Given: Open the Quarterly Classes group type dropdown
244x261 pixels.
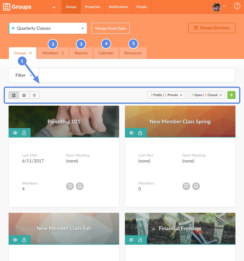Looking at the screenshot, I should (x=48, y=28).
